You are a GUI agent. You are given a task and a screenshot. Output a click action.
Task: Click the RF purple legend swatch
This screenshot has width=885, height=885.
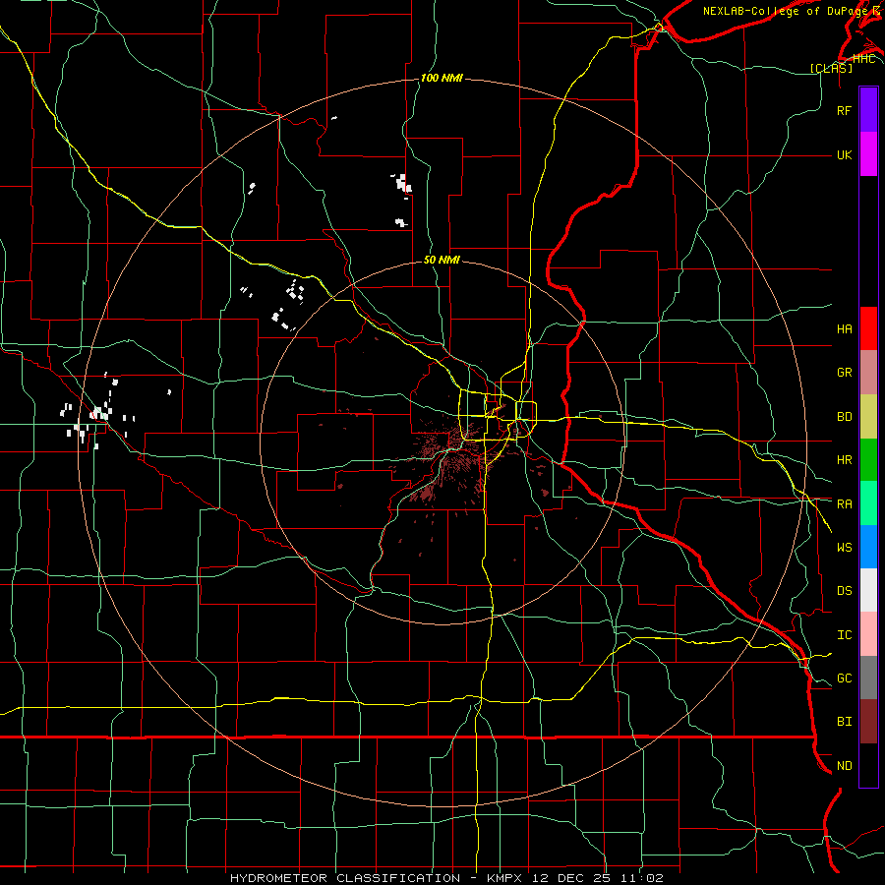click(868, 110)
